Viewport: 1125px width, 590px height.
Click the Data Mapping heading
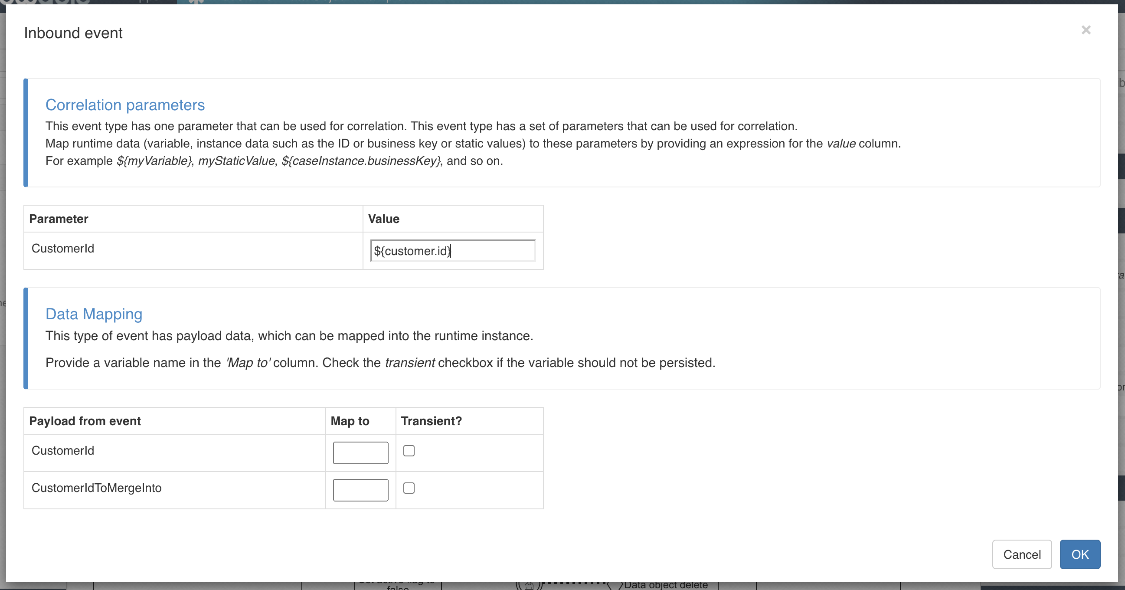[x=94, y=314]
